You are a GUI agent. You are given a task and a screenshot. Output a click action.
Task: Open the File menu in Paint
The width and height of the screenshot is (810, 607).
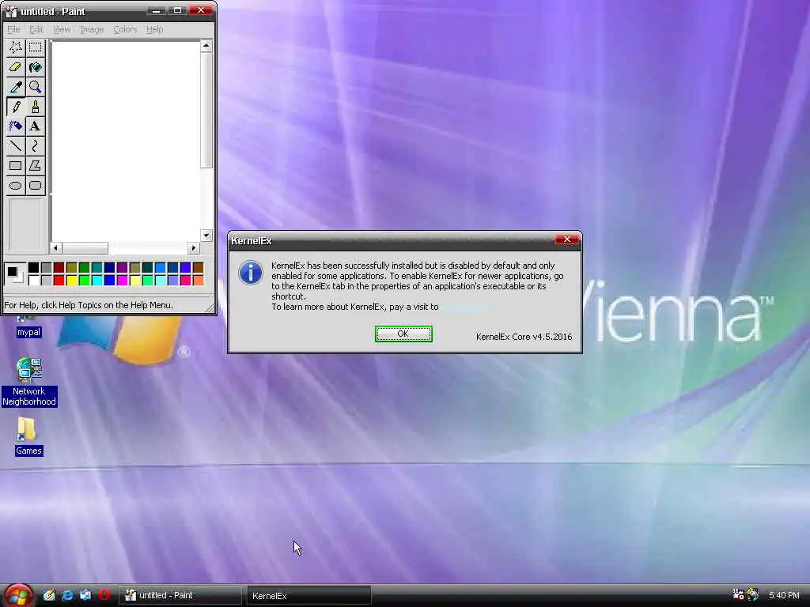[13, 29]
